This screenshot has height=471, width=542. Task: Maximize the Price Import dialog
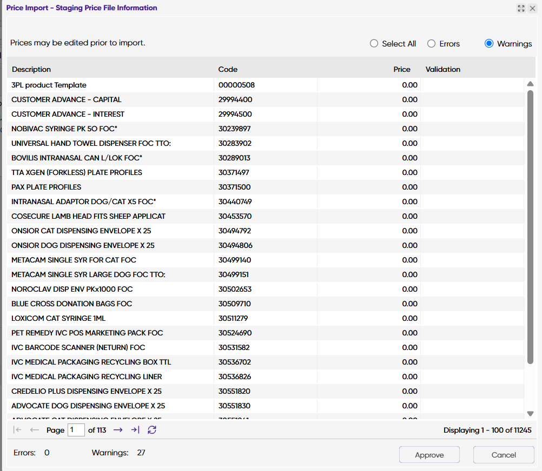tap(521, 8)
